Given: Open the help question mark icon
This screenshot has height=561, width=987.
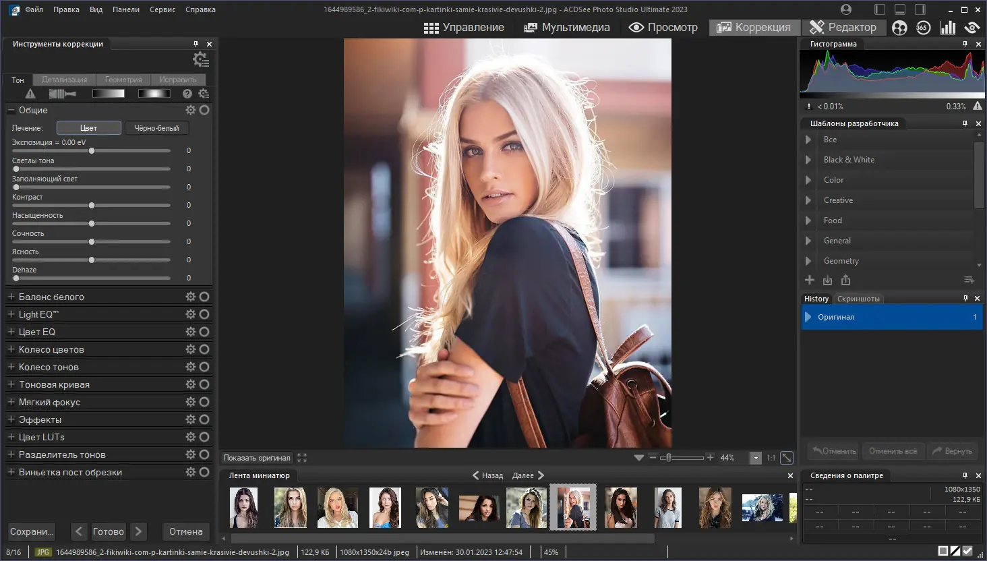Looking at the screenshot, I should [x=187, y=94].
